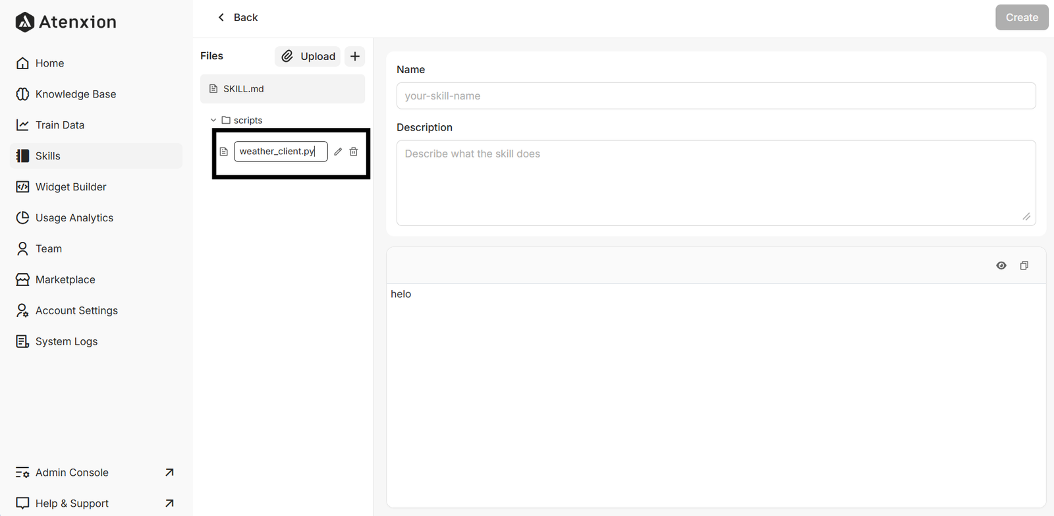This screenshot has height=516, width=1054.
Task: Open Help & Support
Action: coord(96,504)
